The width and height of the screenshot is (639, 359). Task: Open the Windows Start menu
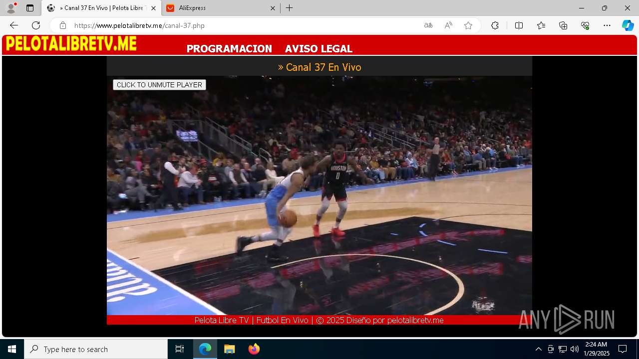(x=12, y=349)
